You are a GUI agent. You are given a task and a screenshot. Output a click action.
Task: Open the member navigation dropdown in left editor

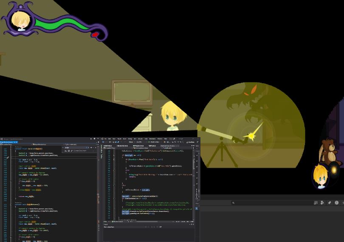(80, 145)
